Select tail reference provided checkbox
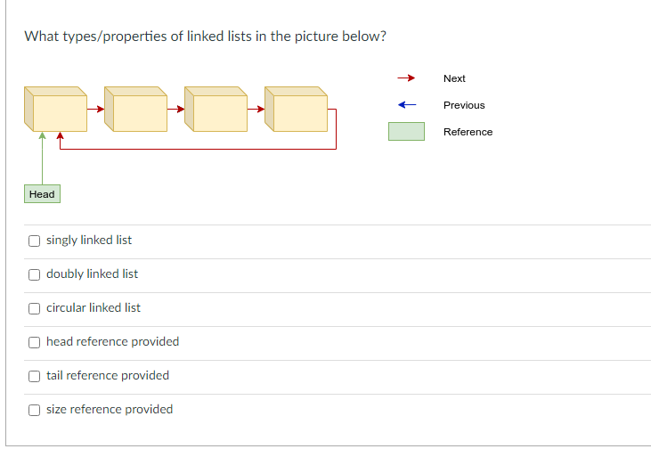Image resolution: width=651 pixels, height=449 pixels. 34,376
